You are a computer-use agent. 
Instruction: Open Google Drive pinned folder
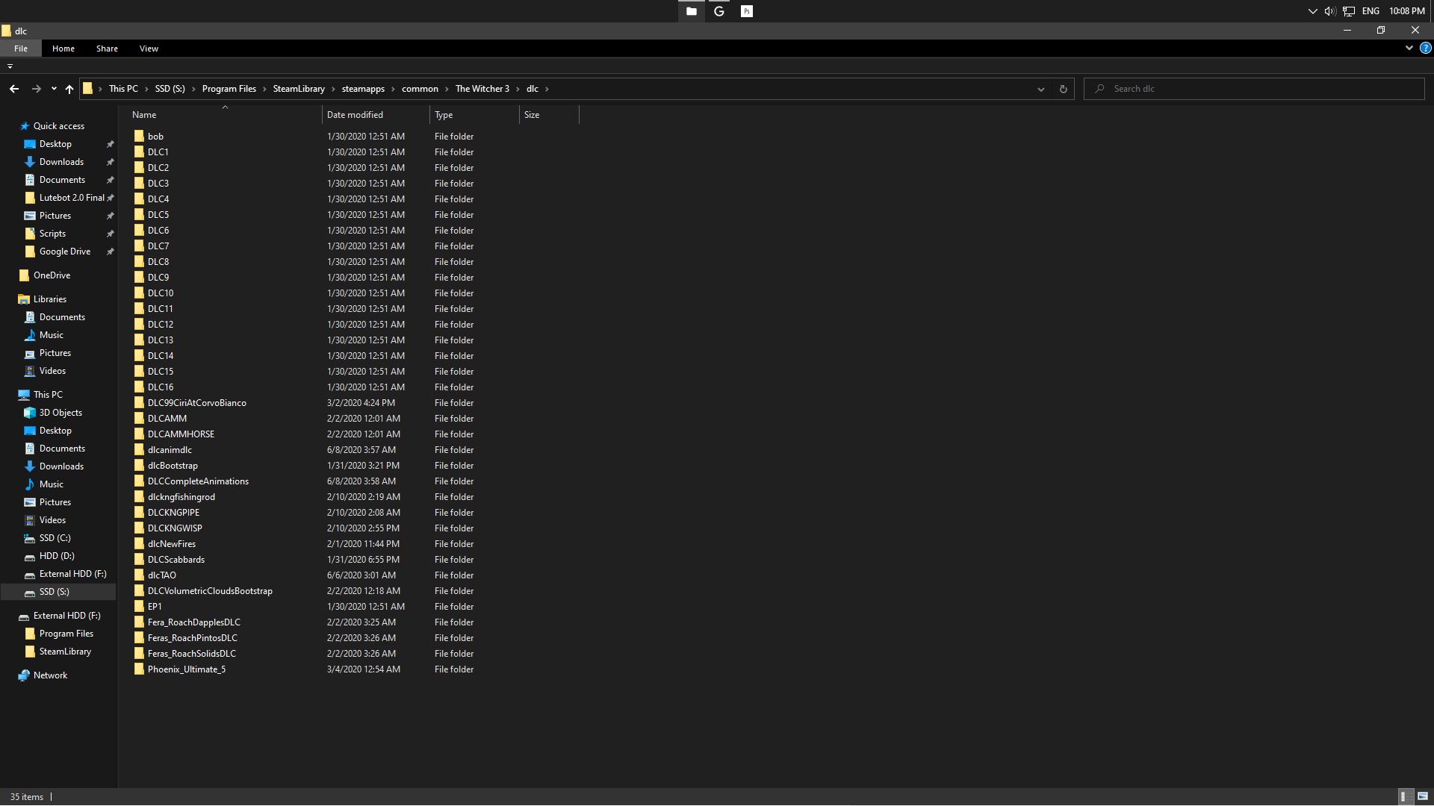65,252
